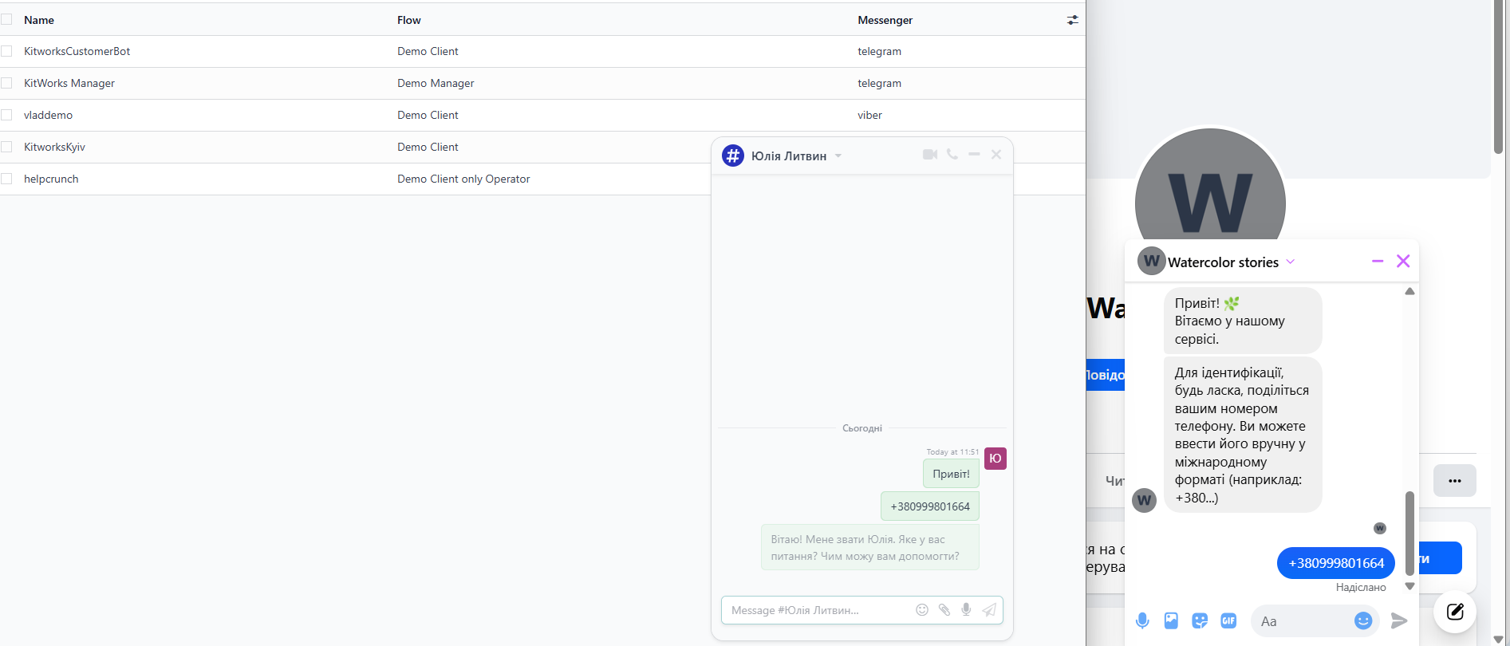Open sticker picker in Messenger chat
Screen dimensions: 1510x646
(1200, 620)
